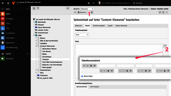Expand the Datenbanken tree node

[x=36, y=70]
